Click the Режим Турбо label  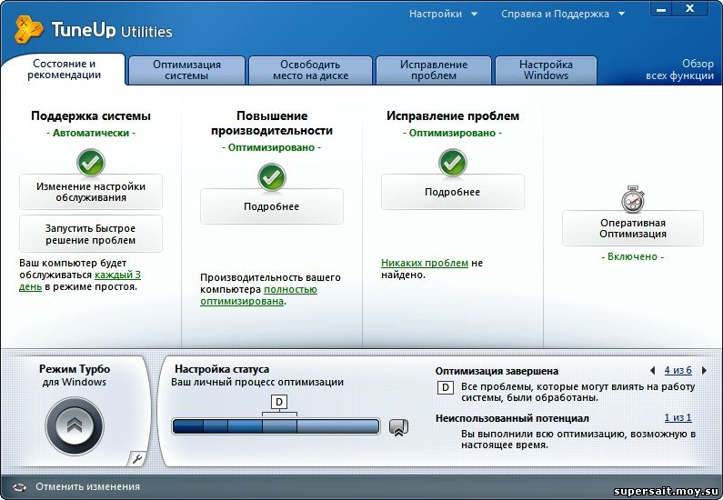(75, 369)
